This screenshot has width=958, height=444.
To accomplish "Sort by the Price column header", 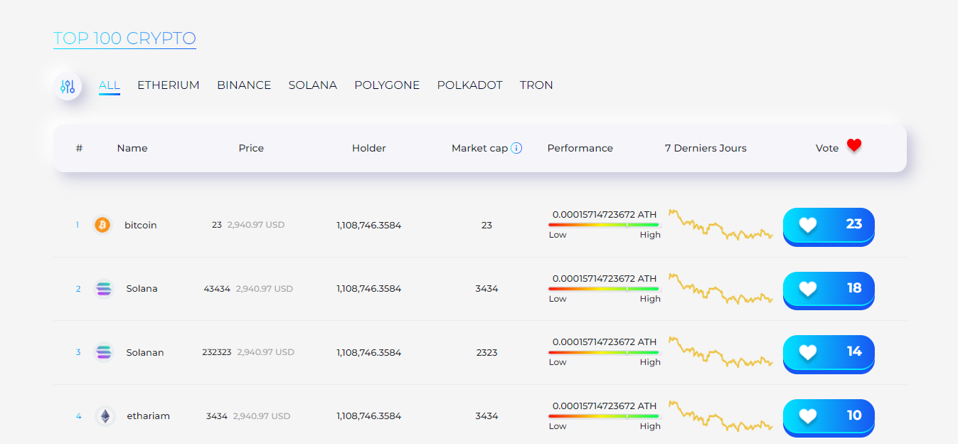I will pyautogui.click(x=251, y=148).
